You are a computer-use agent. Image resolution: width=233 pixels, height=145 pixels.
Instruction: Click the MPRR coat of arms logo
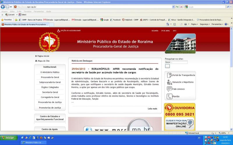49,42
